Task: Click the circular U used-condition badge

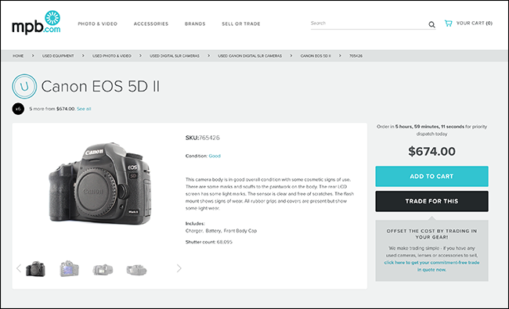Action: pyautogui.click(x=24, y=86)
